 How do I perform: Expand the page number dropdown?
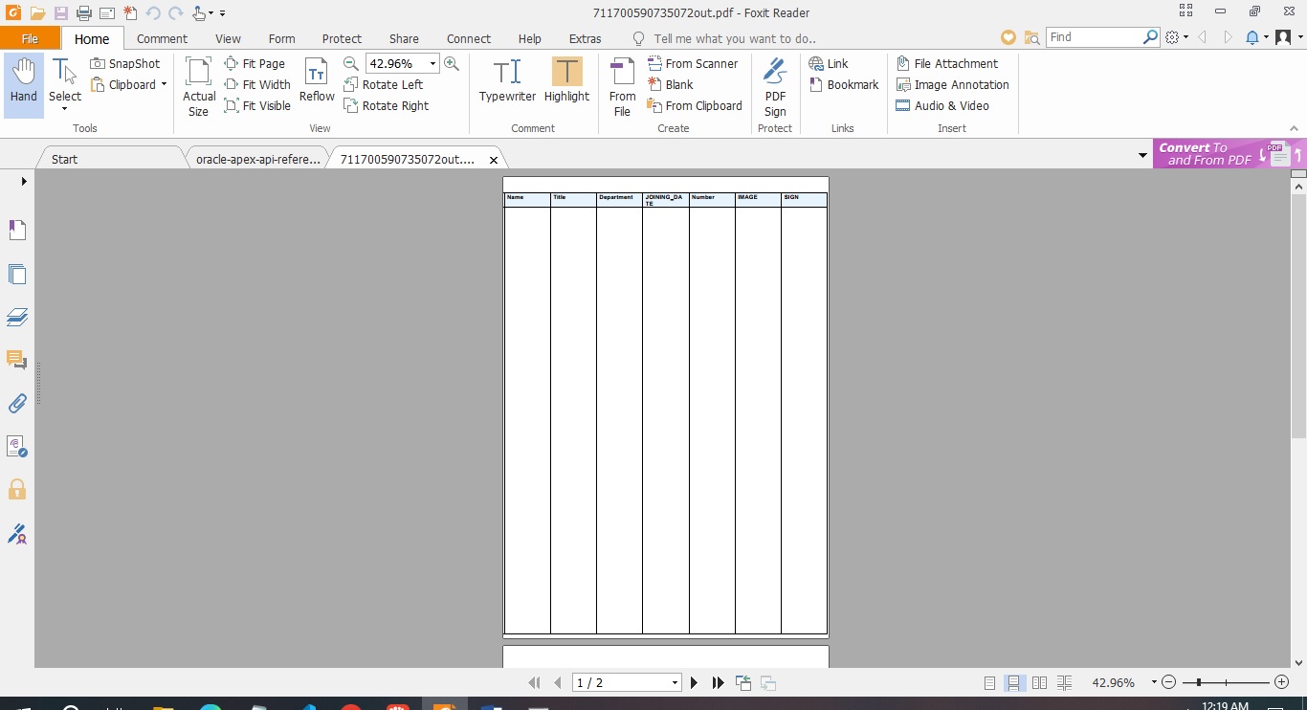[x=675, y=683]
